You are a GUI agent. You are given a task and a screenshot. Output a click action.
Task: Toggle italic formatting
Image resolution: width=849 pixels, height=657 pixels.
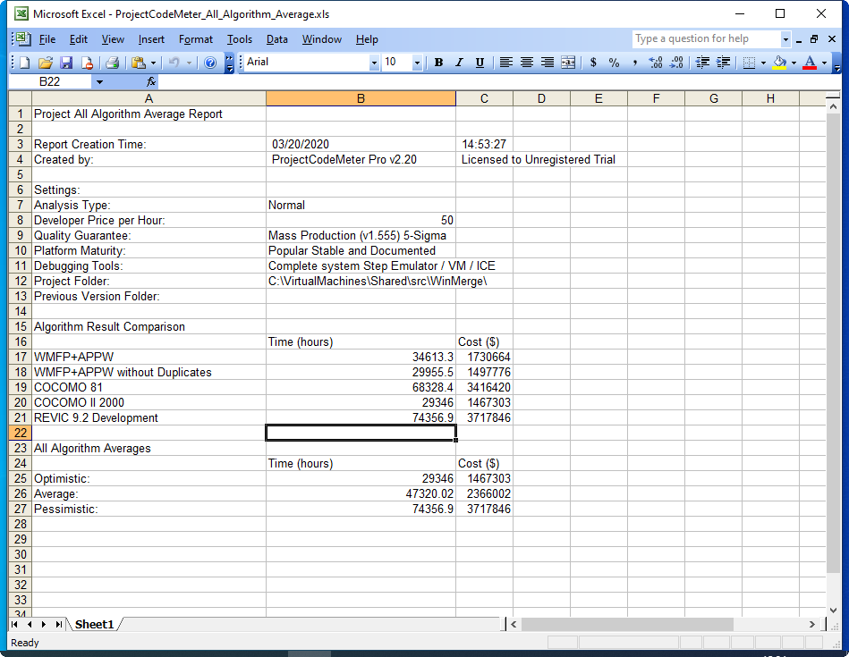458,63
